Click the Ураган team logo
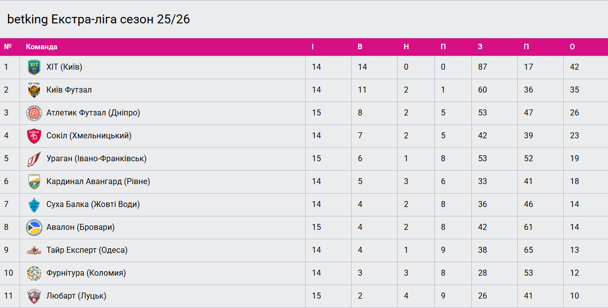608x308 pixels. pyautogui.click(x=34, y=159)
